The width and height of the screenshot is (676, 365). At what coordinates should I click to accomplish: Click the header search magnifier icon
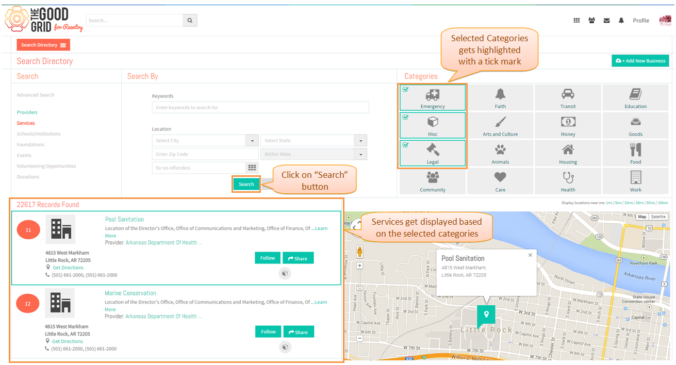click(x=190, y=21)
